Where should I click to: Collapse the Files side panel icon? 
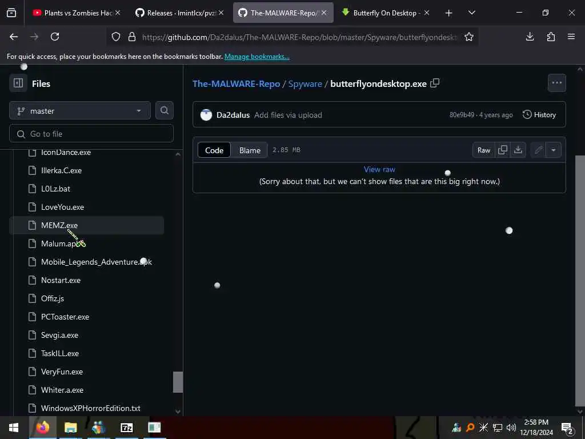[18, 83]
